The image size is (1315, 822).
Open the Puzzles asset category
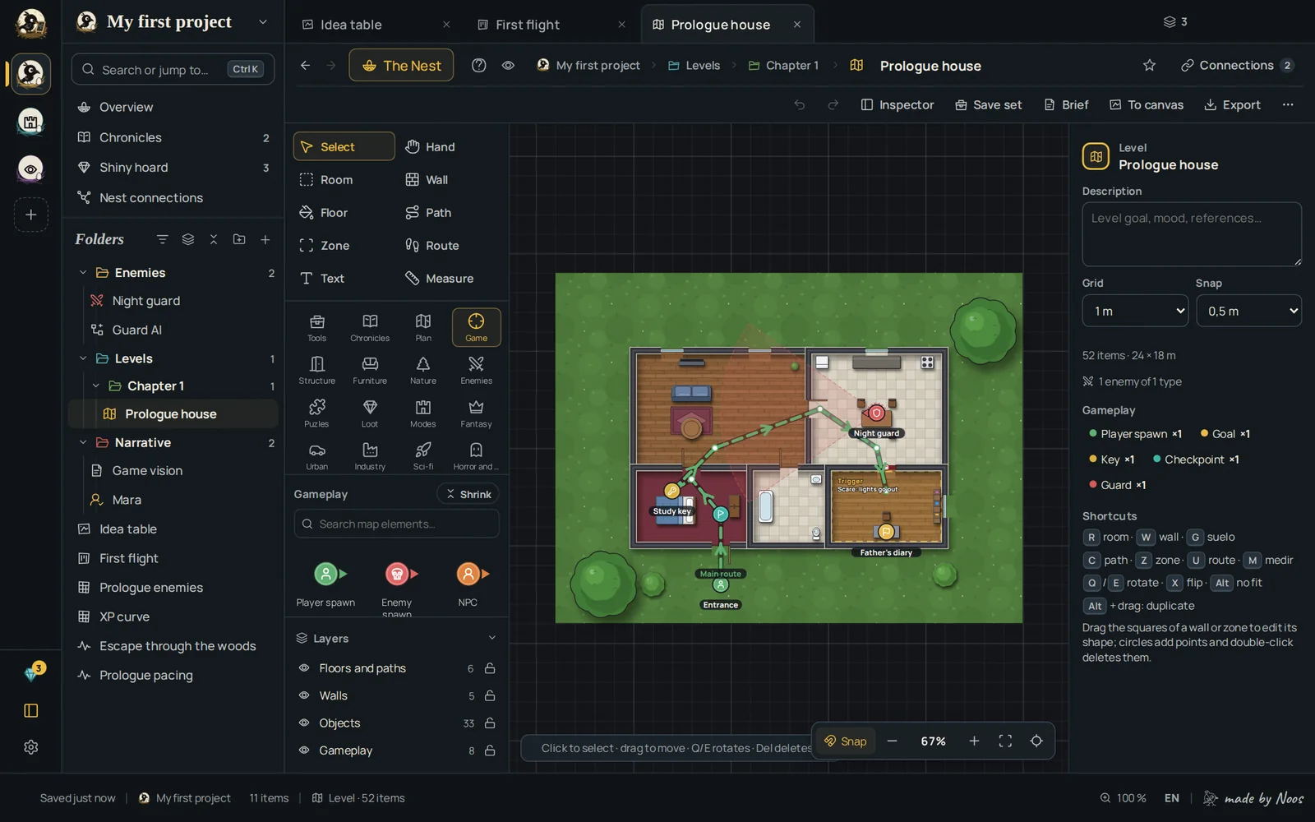coord(316,413)
